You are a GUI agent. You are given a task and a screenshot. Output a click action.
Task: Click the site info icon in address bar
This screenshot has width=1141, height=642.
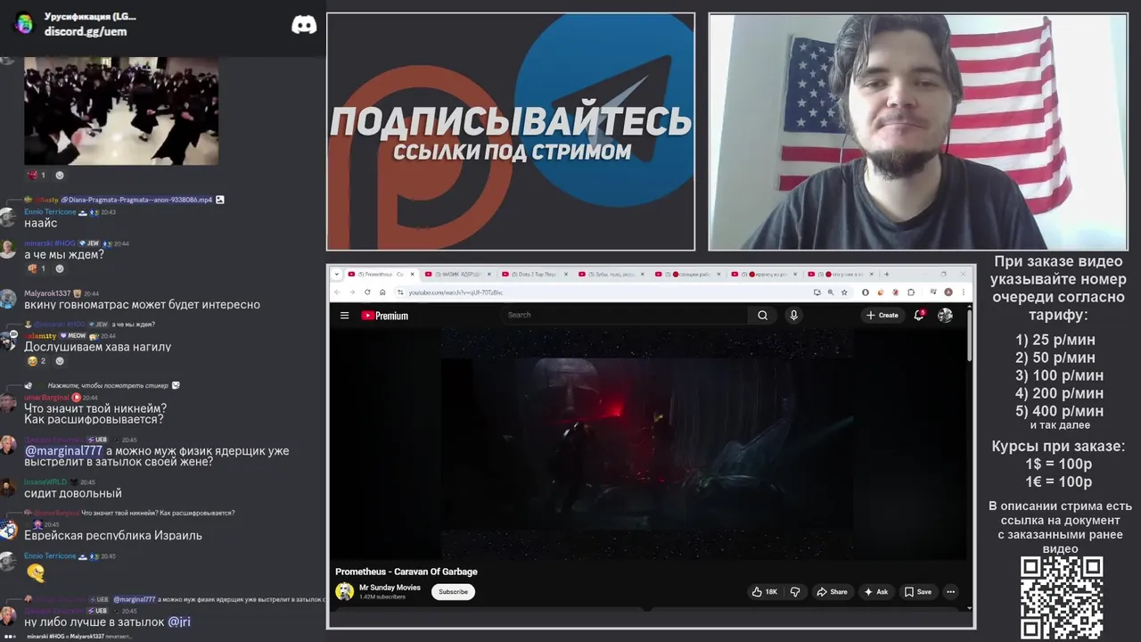coord(400,292)
